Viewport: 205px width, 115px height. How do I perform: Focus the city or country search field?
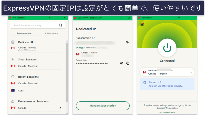[38, 25]
